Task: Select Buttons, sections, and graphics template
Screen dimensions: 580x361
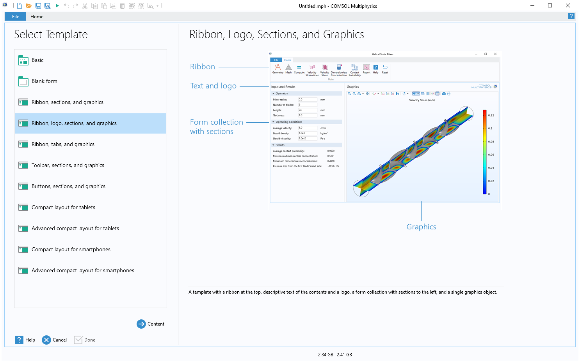Action: coord(91,186)
